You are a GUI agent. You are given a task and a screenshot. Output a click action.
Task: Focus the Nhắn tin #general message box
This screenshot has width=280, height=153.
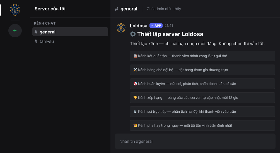coord(195,141)
